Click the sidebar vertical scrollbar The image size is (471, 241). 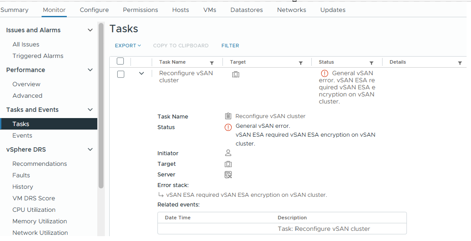pos(101,106)
